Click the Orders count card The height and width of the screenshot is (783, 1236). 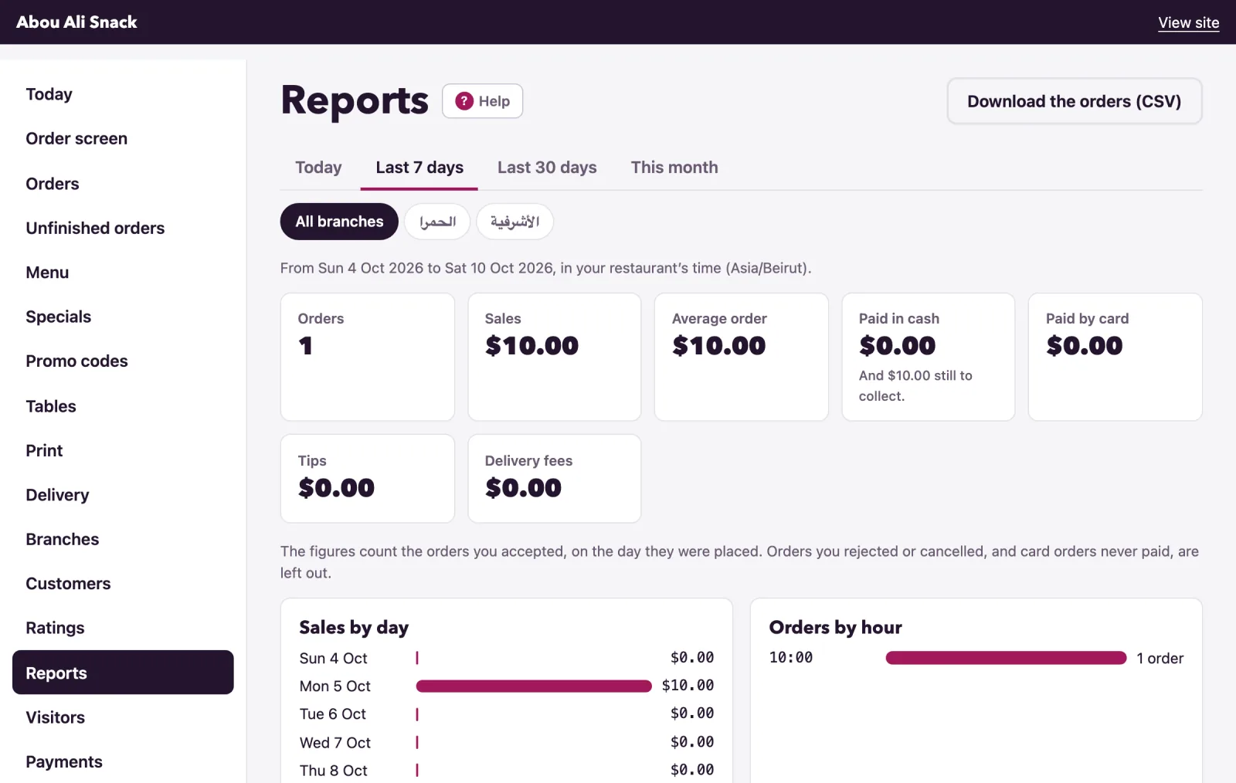[x=368, y=357]
